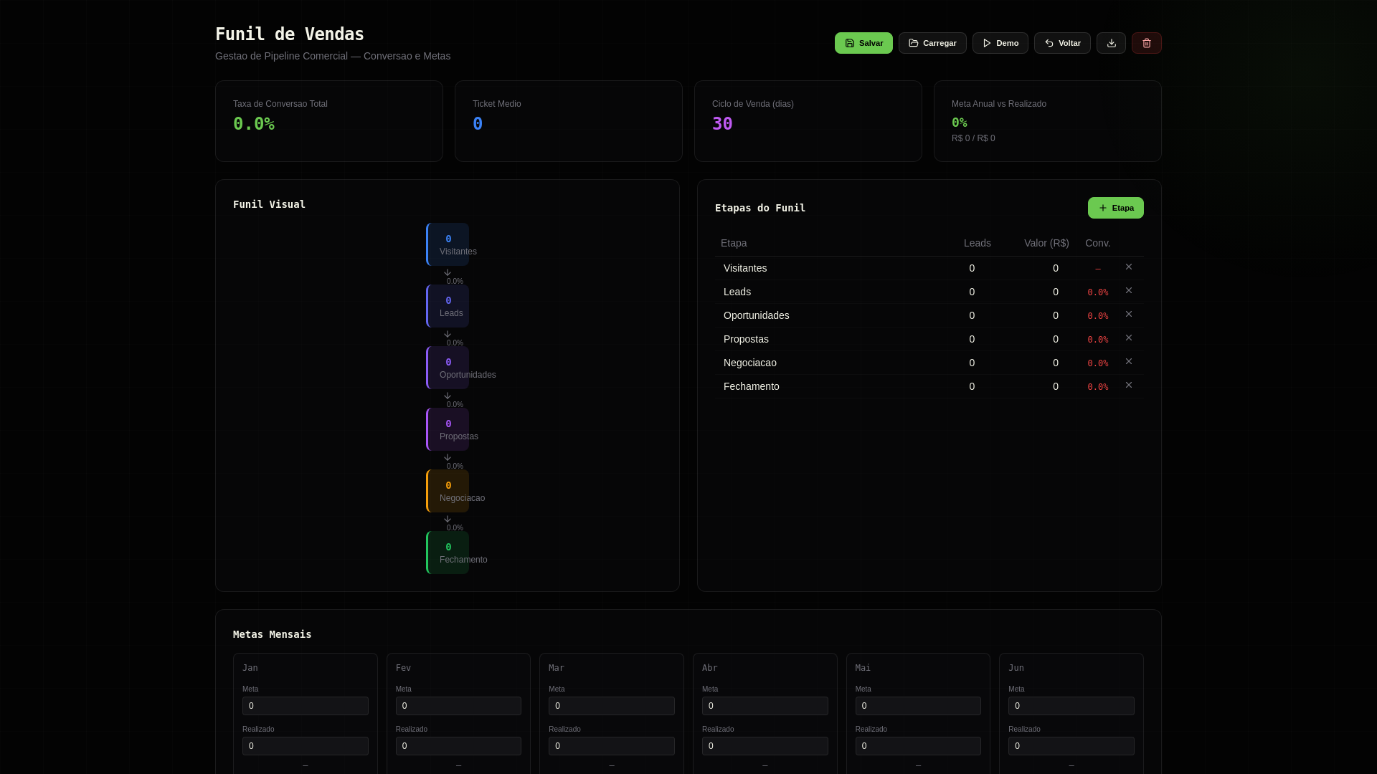
Task: Click the Jun Meta input
Action: (x=1071, y=706)
